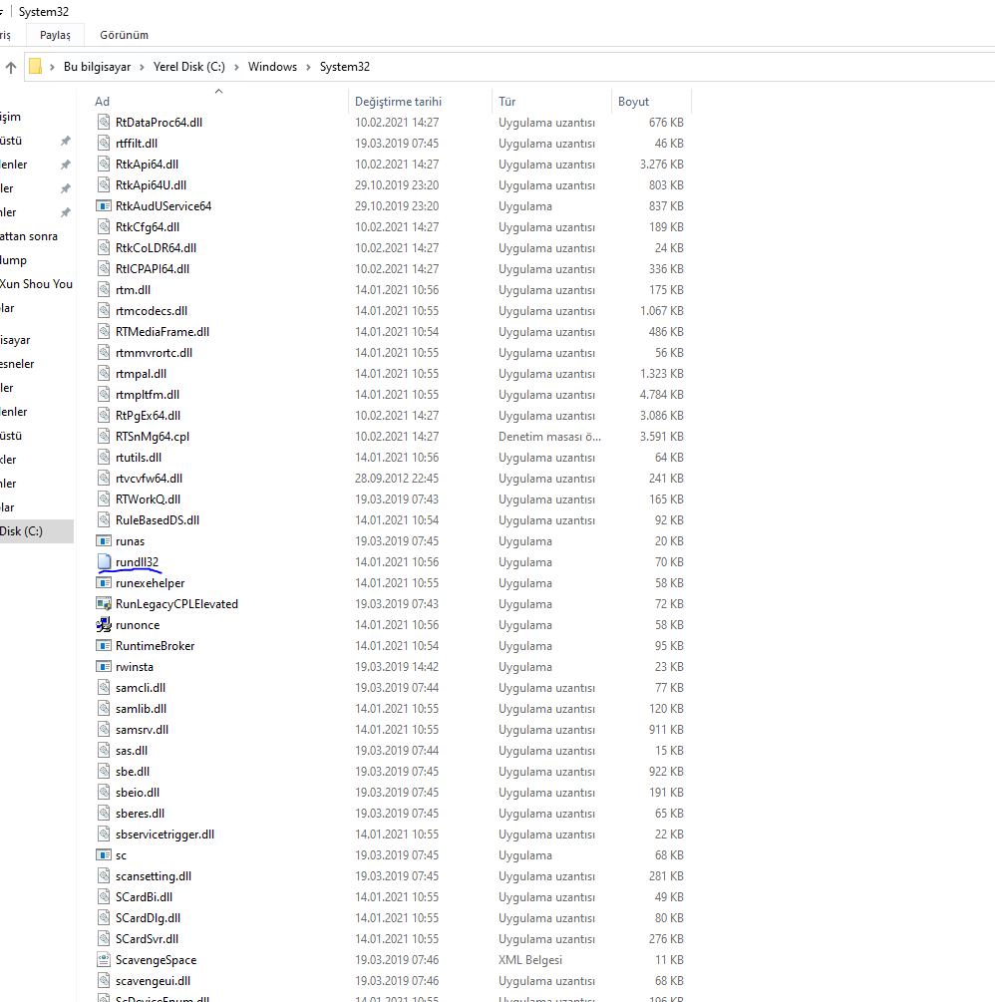Click the up arrow navigation button
The width and height of the screenshot is (995, 1002).
(x=11, y=67)
